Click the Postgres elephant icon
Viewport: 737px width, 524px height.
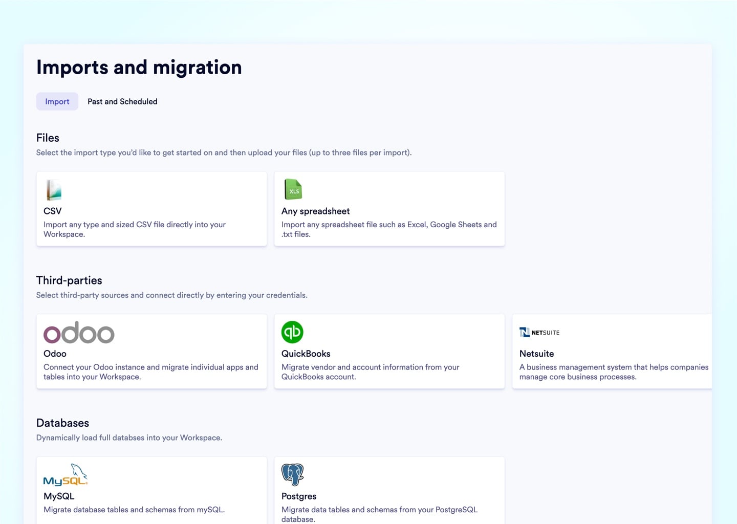[x=292, y=474]
